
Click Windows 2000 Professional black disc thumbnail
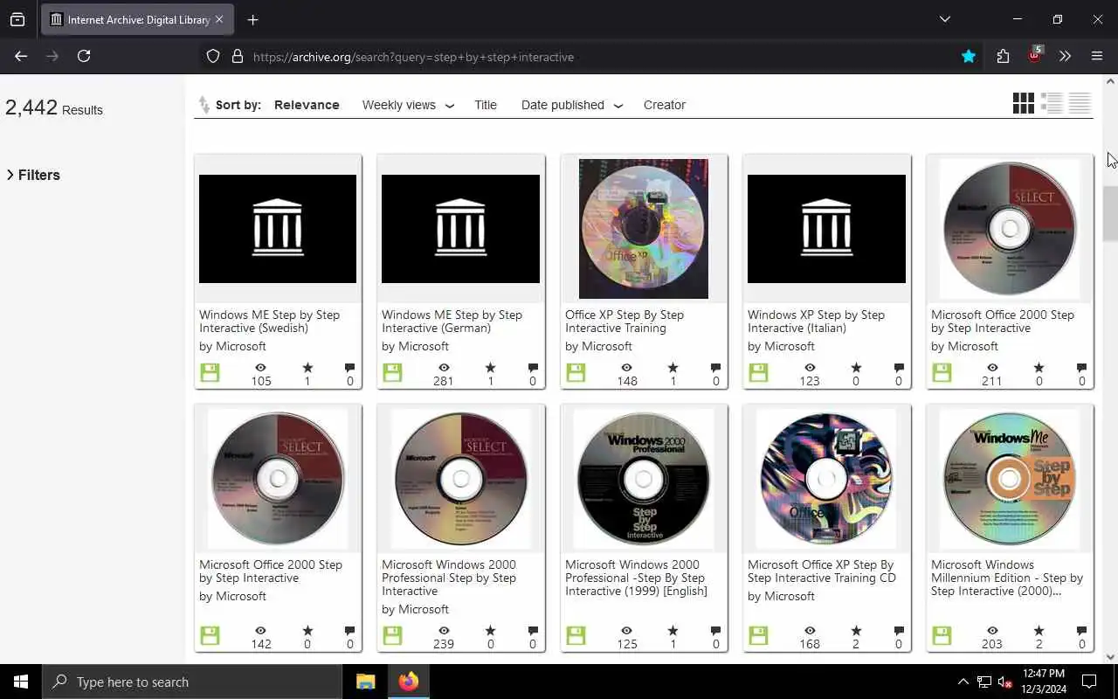pos(644,479)
